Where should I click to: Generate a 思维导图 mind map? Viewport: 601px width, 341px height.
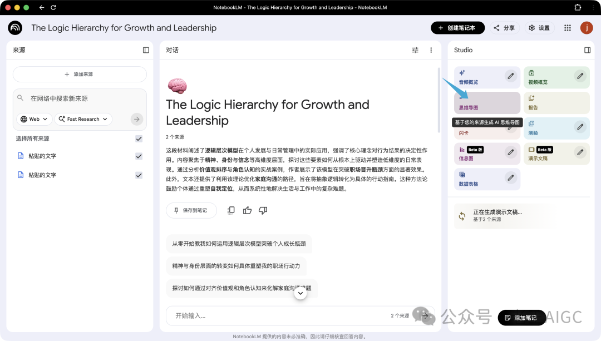coord(487,103)
